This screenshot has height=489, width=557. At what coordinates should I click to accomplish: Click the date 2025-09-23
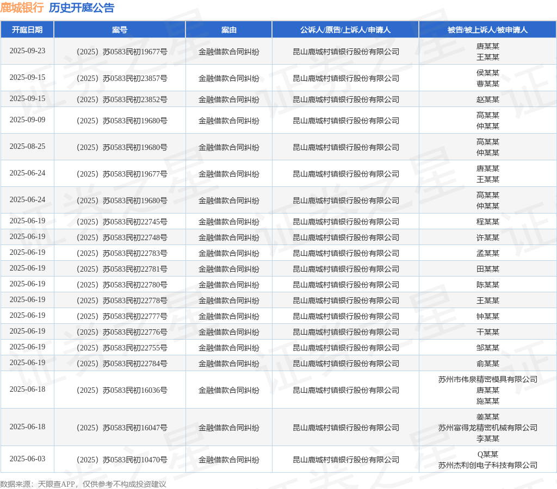pyautogui.click(x=27, y=51)
